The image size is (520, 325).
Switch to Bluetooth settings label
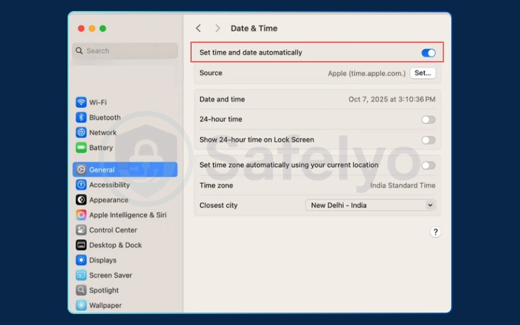105,118
